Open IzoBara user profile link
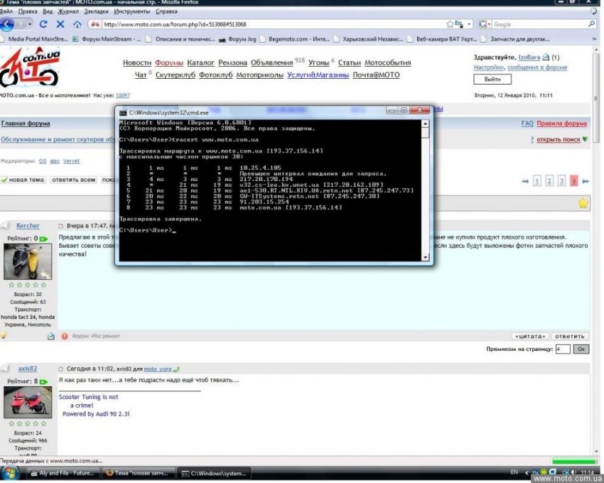This screenshot has height=483, width=604. (529, 58)
